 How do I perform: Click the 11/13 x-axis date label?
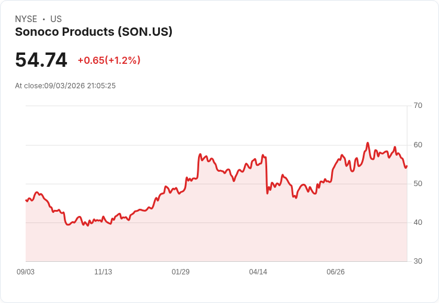(103, 272)
